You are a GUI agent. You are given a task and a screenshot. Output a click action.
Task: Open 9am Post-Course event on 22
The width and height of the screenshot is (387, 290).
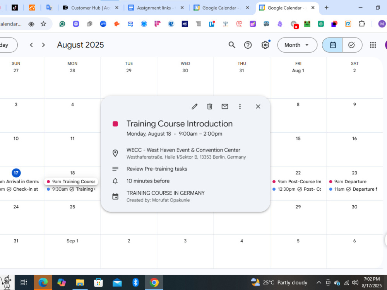(x=297, y=182)
